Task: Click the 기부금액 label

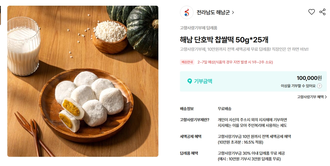Action: (x=203, y=81)
